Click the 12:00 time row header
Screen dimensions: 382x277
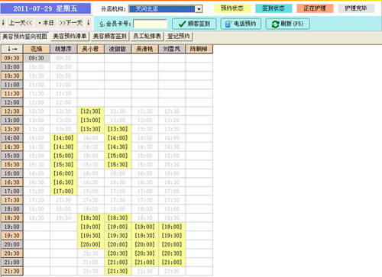12,102
